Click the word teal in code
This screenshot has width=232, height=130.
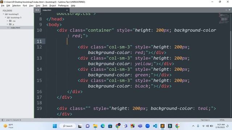[x=203, y=108]
